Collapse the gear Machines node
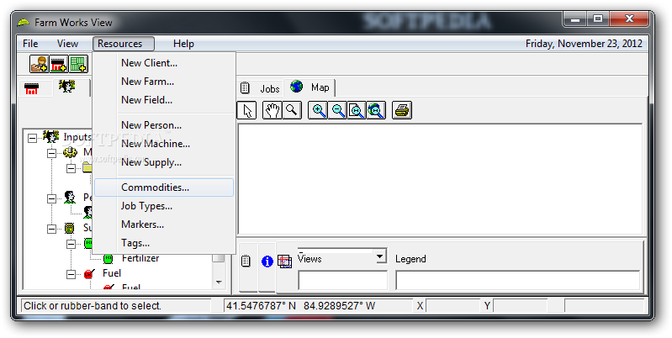 [x=51, y=153]
